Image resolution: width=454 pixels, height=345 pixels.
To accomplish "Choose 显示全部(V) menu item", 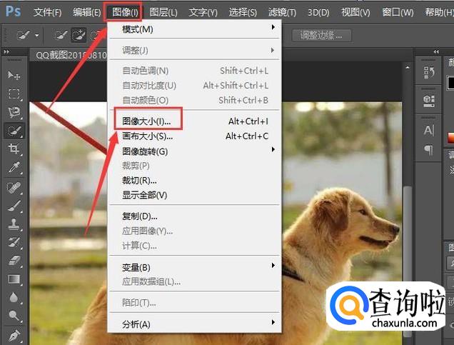I will (195, 195).
